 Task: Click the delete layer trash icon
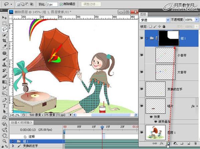[195, 143]
